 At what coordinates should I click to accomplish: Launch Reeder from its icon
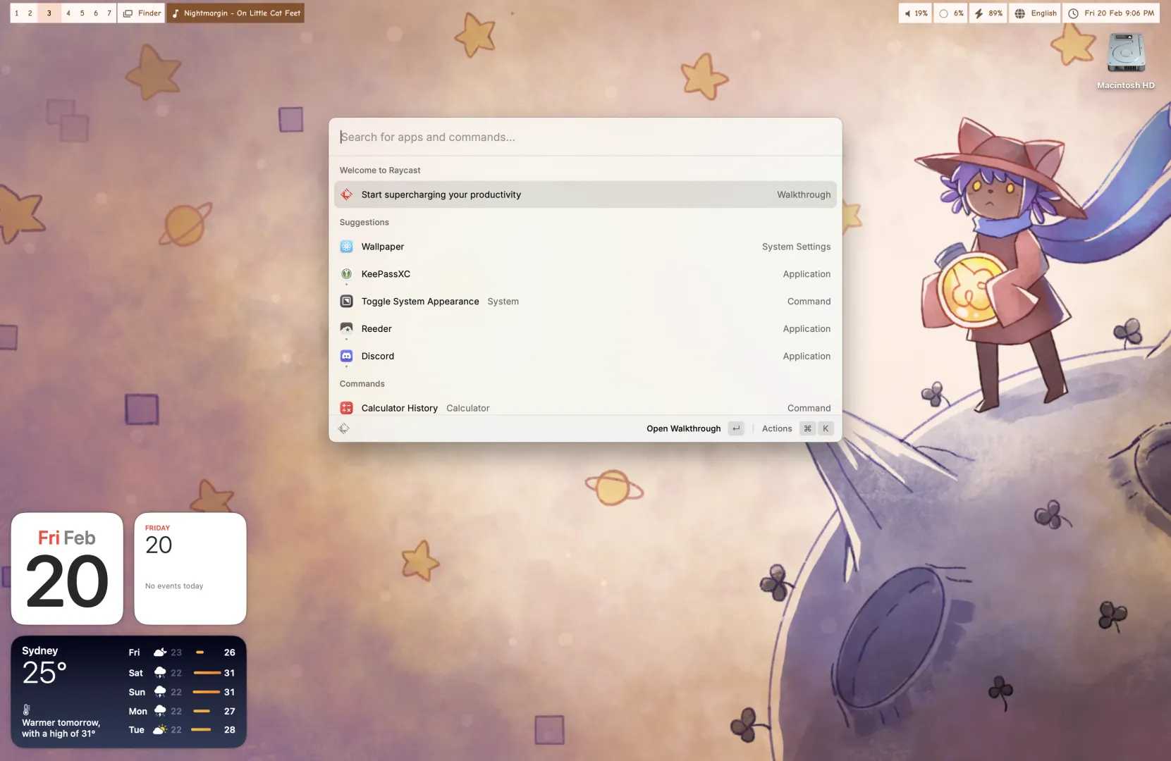pos(346,328)
